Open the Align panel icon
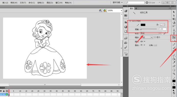177x97 pixels. click(x=126, y=22)
